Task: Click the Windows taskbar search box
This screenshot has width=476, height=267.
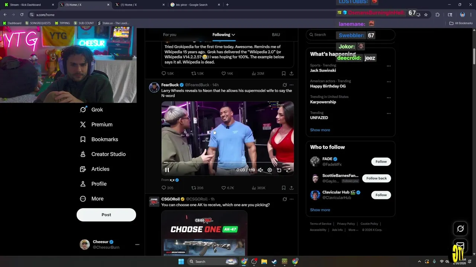Action: tap(213, 261)
